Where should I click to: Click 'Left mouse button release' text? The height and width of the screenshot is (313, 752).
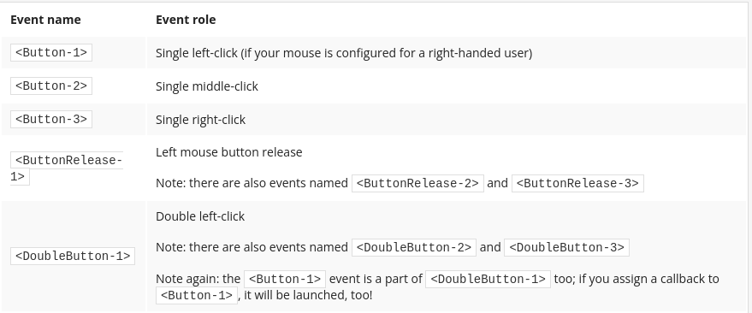pyautogui.click(x=228, y=152)
